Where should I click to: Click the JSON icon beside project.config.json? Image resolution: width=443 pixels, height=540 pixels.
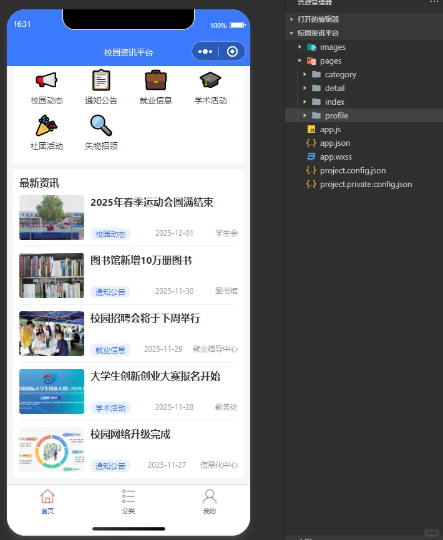point(311,170)
